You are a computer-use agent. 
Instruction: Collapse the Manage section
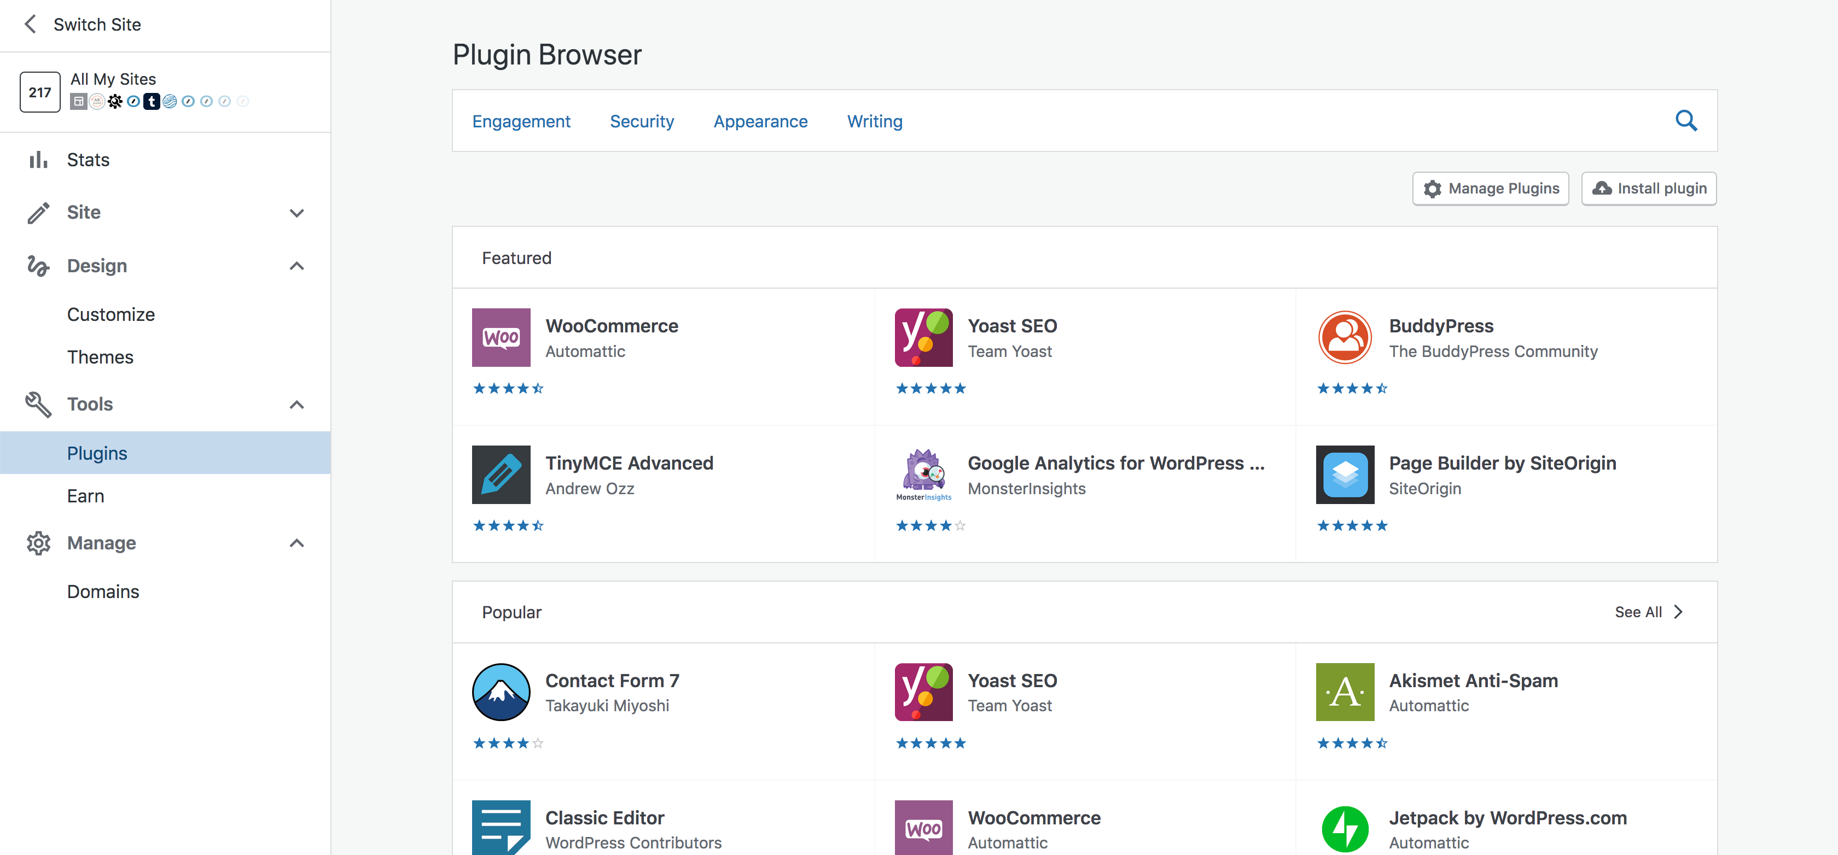pyautogui.click(x=297, y=543)
